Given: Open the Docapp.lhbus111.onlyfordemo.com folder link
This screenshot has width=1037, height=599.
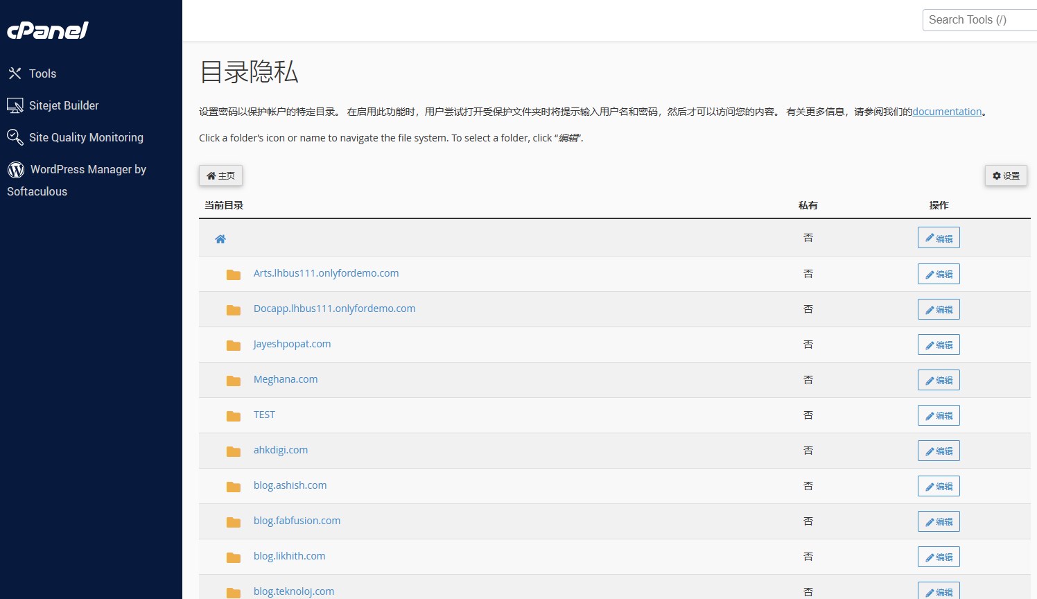Looking at the screenshot, I should point(334,309).
